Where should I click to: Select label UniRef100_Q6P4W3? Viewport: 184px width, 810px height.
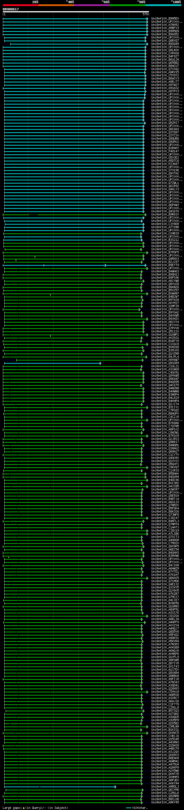coord(165,205)
